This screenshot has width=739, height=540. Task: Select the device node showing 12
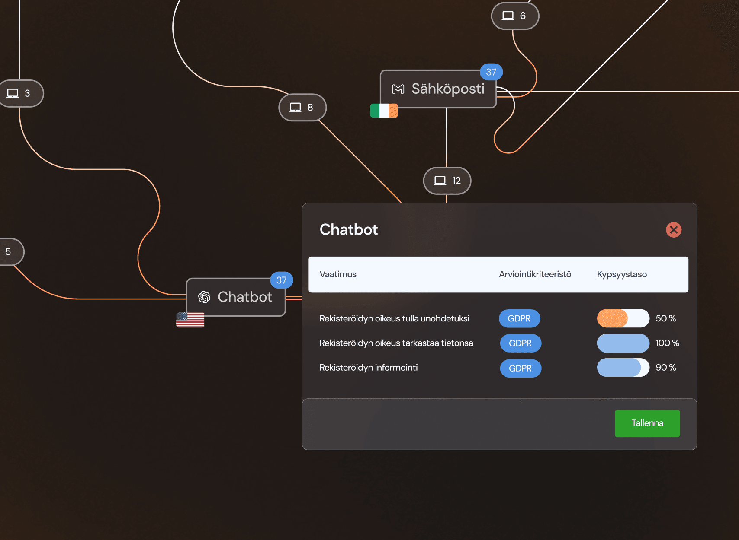(447, 181)
